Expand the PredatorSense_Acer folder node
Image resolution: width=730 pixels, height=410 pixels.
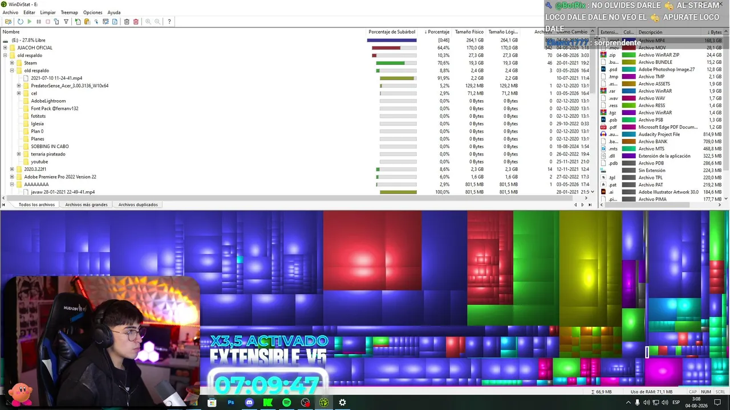[19, 85]
